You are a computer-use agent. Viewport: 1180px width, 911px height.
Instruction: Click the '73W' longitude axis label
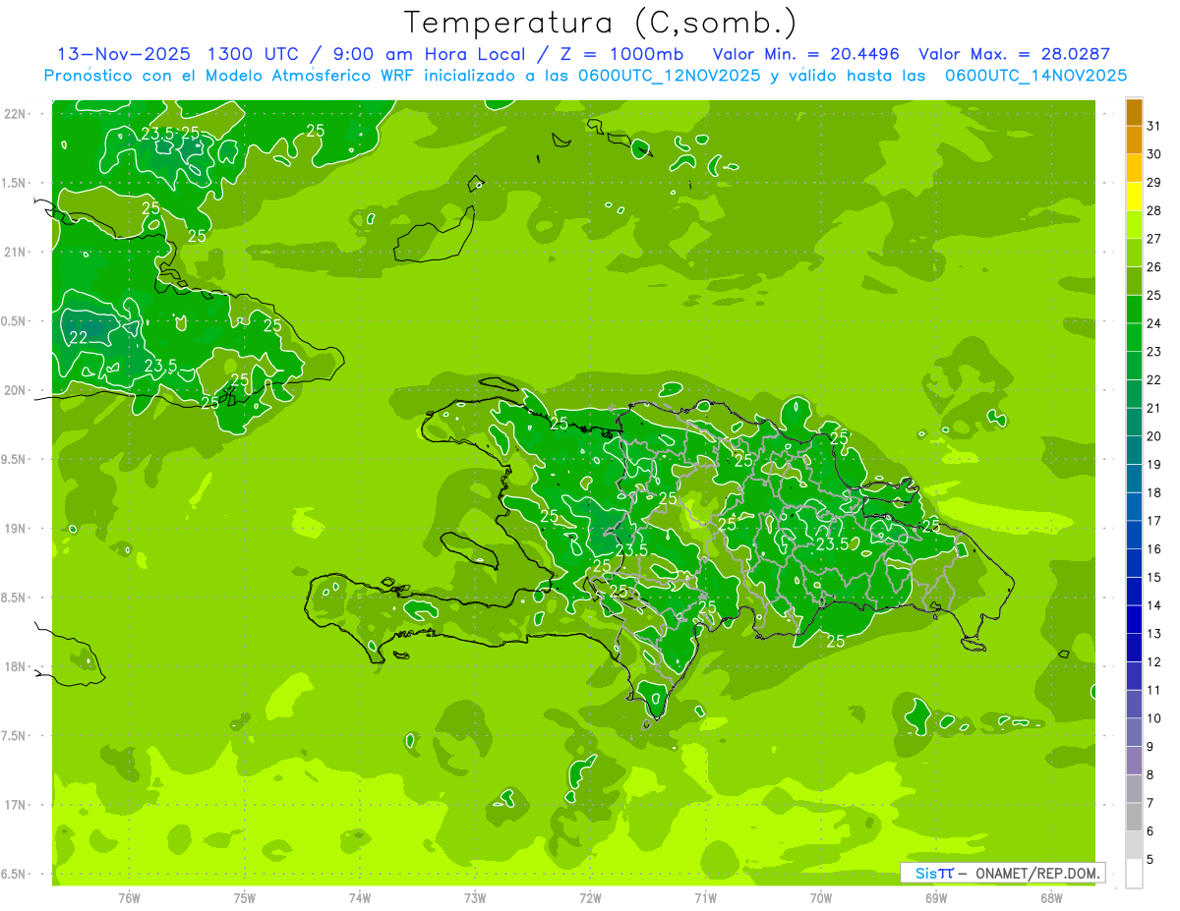click(x=475, y=898)
